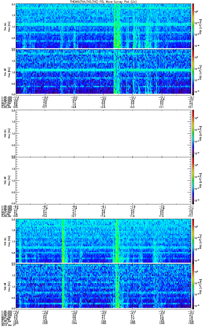Click the 'THA B⊥ freq [Hz]' axis label

(x=7, y=26)
